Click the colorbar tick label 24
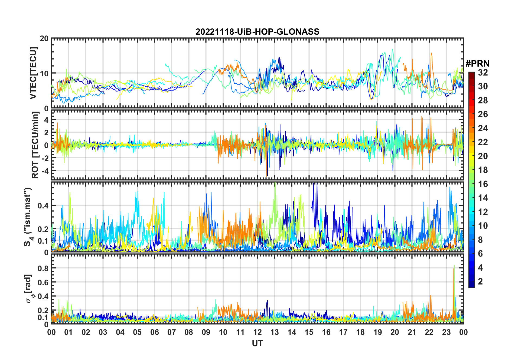Image resolution: width=515 pixels, height=360 pixels. pyautogui.click(x=483, y=128)
